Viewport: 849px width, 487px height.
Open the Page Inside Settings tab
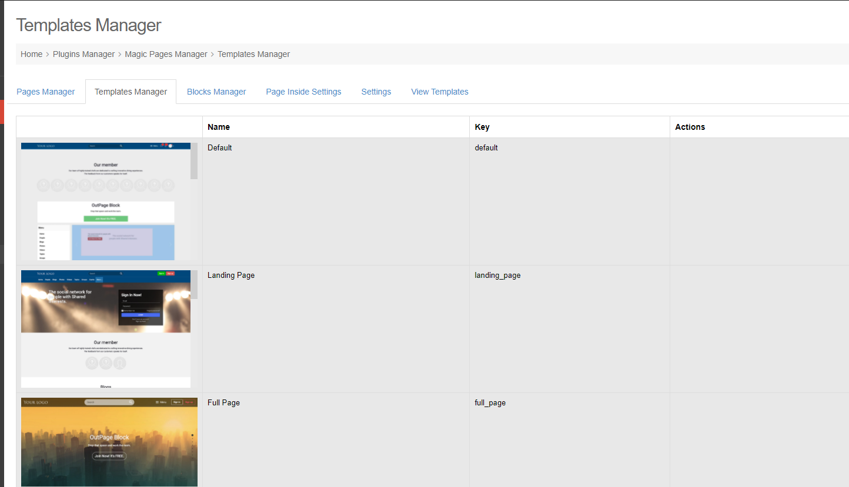(303, 92)
